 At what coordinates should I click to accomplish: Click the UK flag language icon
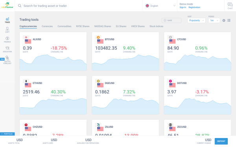(x=147, y=6)
